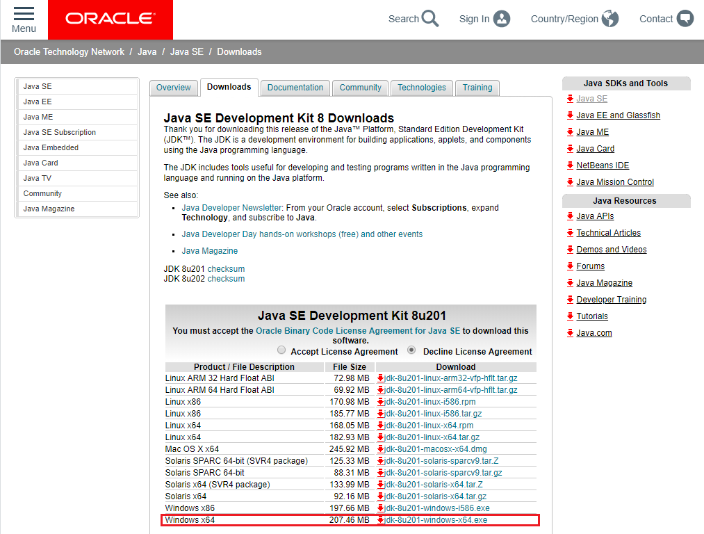704x534 pixels.
Task: Click download icon for windows-x64.exe
Action: point(380,520)
